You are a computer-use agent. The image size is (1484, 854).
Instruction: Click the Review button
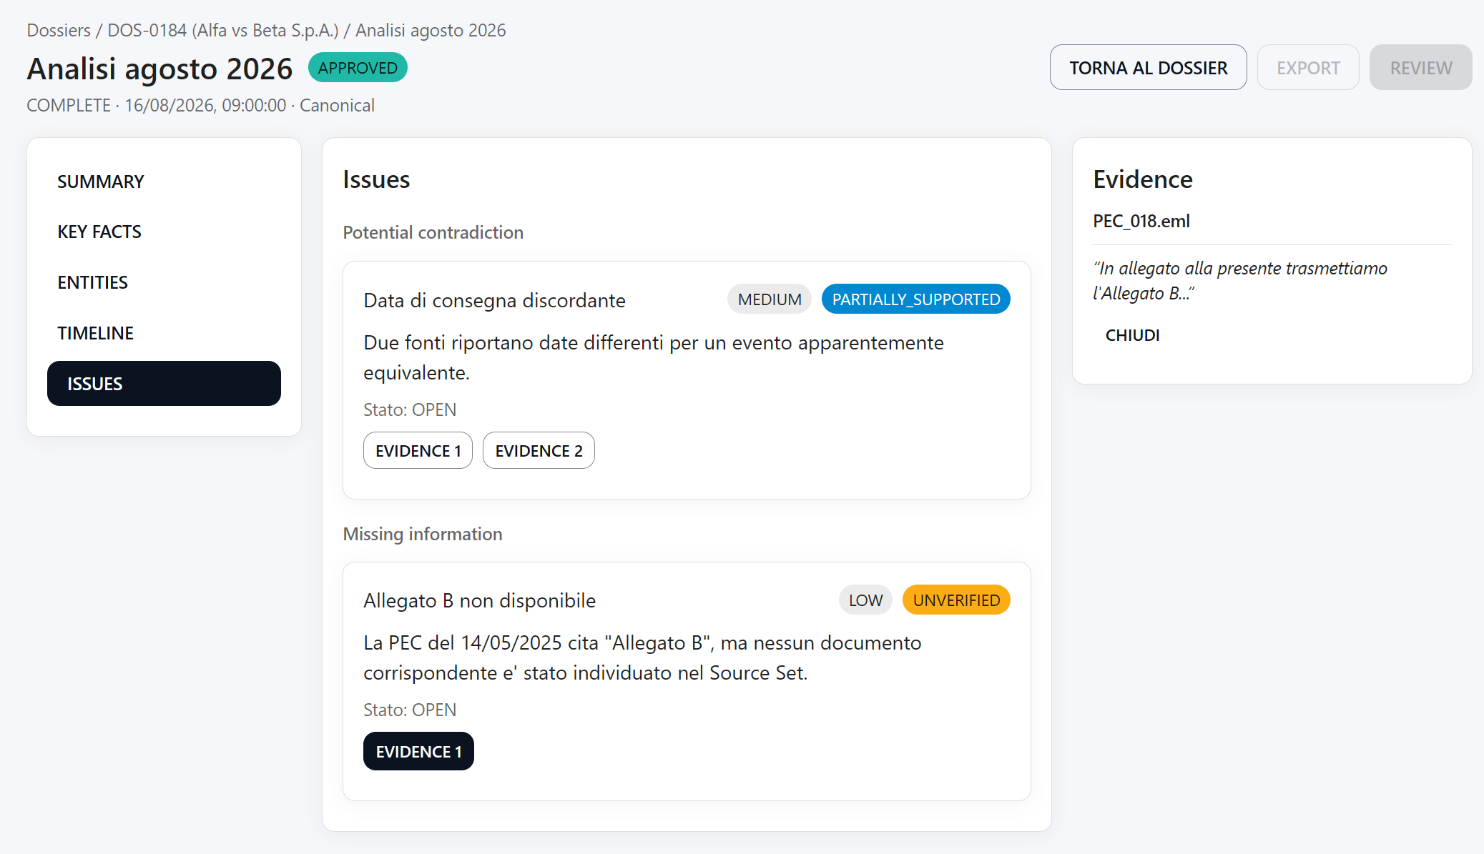pyautogui.click(x=1420, y=68)
